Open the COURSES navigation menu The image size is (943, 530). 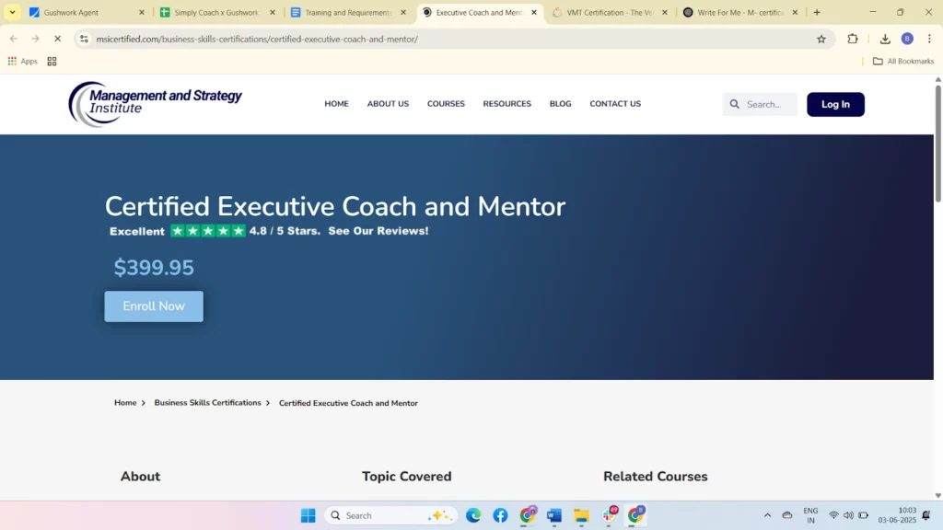coord(446,104)
